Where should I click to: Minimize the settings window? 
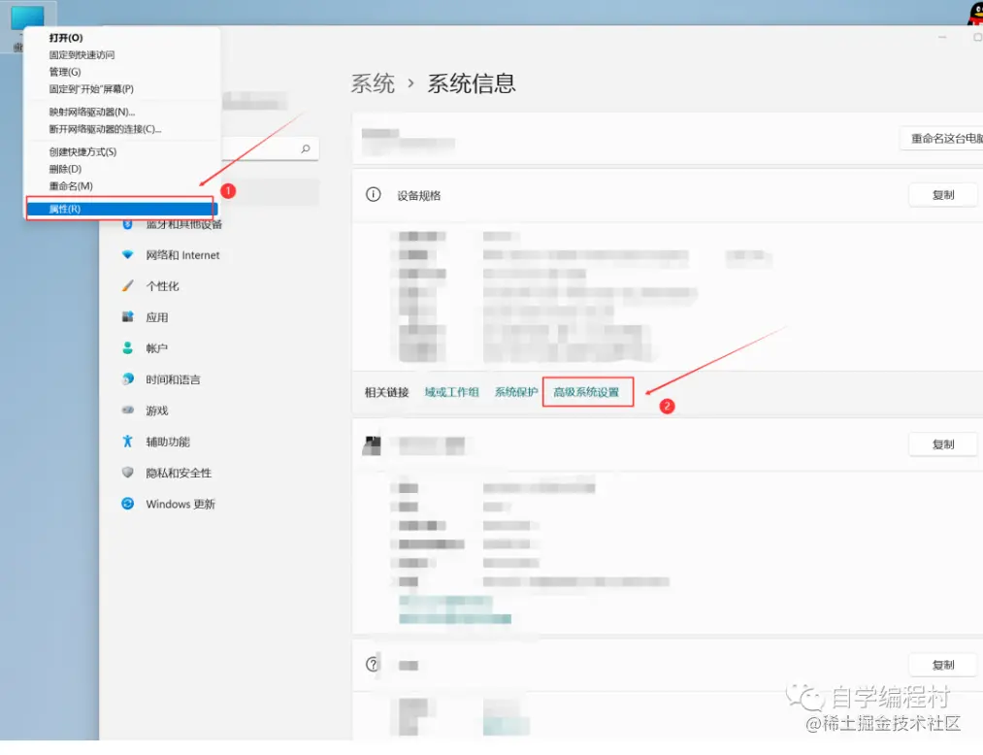941,38
